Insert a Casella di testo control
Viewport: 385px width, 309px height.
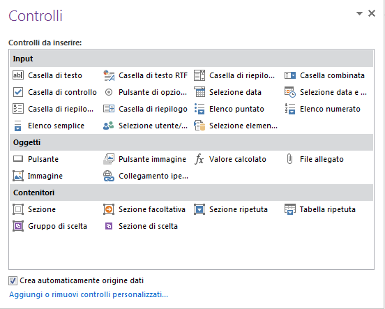click(x=47, y=75)
